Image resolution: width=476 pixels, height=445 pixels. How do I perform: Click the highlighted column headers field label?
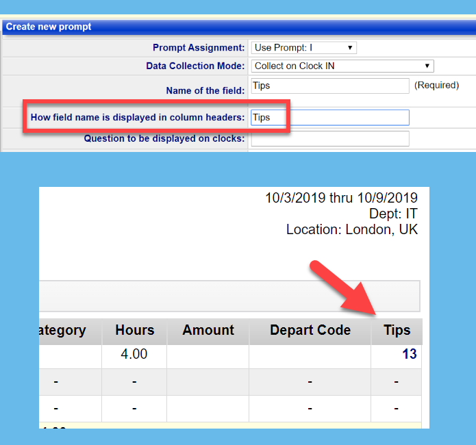[138, 118]
